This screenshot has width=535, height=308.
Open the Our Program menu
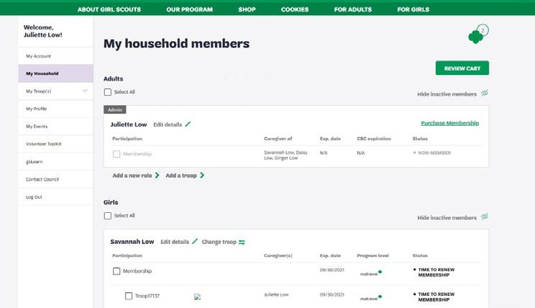189,9
